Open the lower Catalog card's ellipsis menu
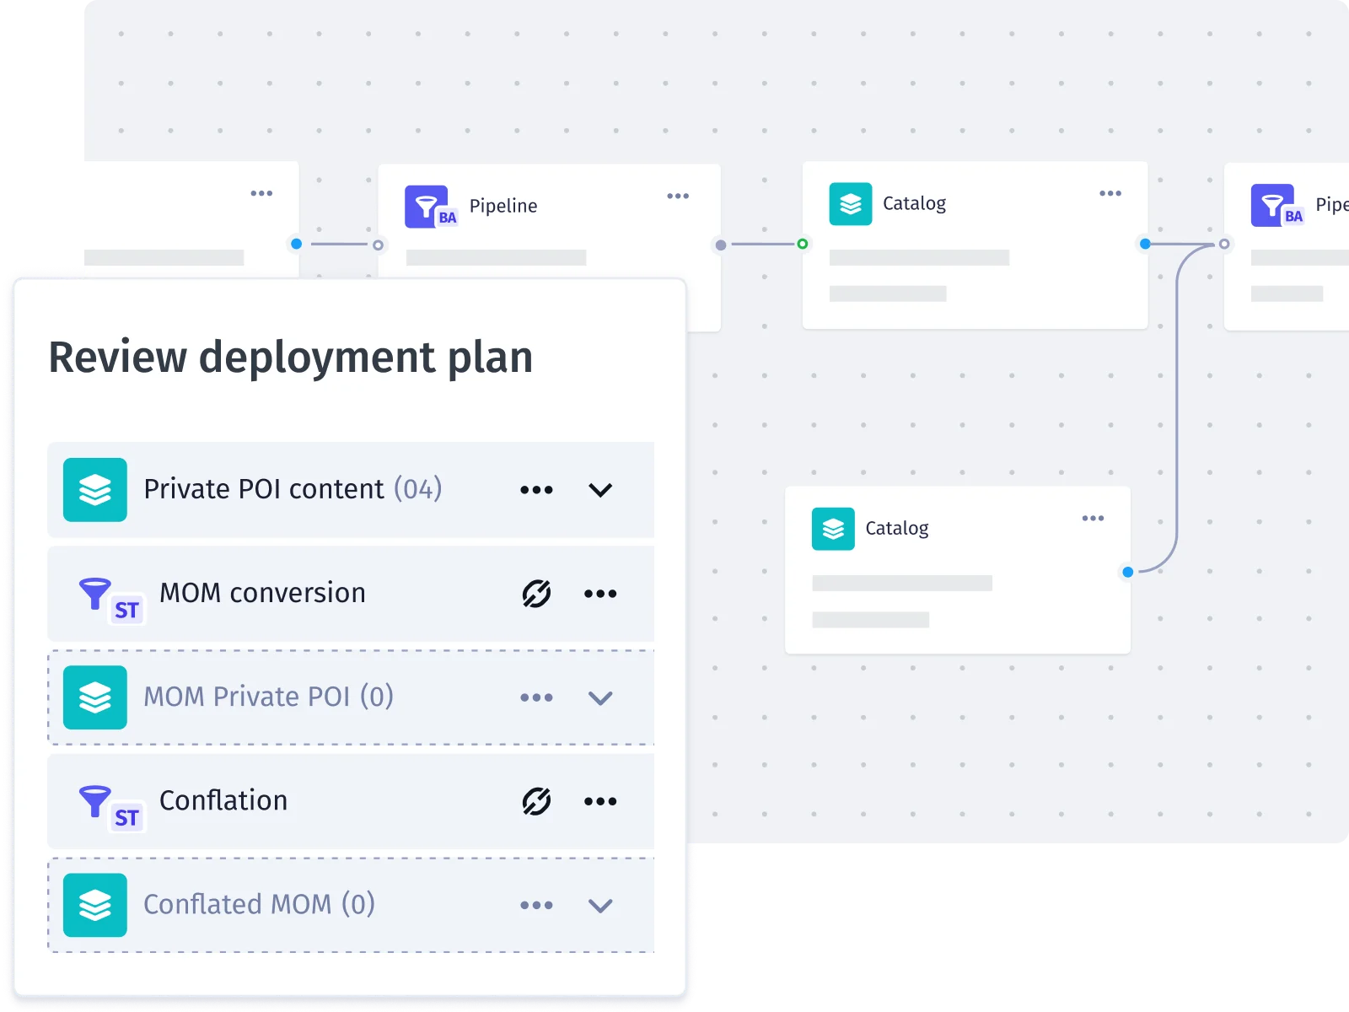This screenshot has width=1349, height=1012. (1094, 518)
